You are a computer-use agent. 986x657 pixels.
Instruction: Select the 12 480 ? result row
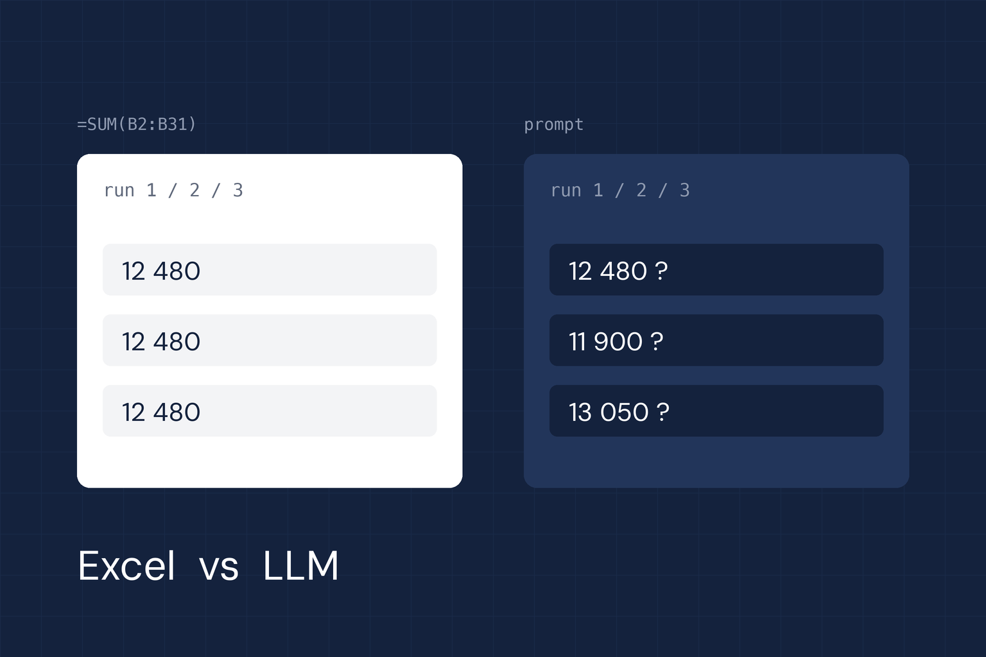pos(716,269)
